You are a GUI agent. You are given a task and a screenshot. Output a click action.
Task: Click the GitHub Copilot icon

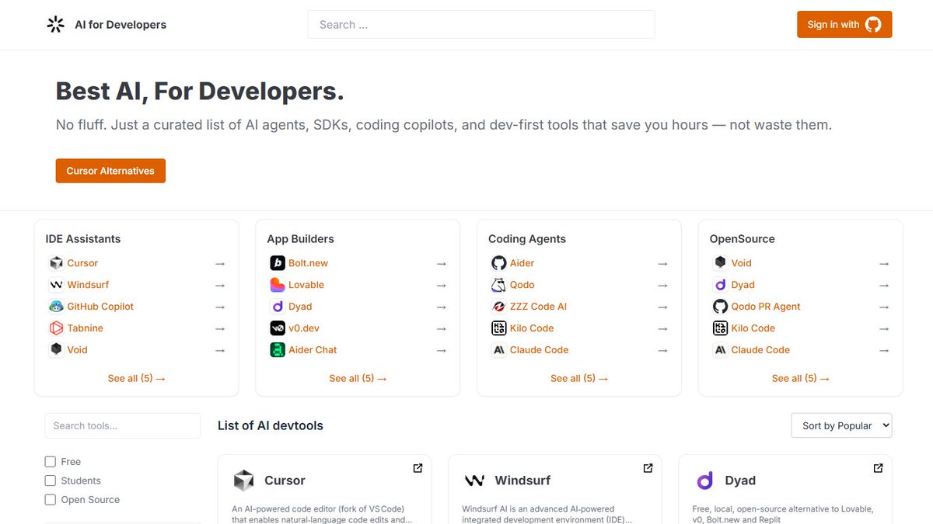coord(56,307)
